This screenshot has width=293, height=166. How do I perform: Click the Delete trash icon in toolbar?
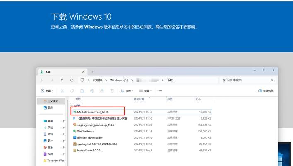(x=112, y=91)
